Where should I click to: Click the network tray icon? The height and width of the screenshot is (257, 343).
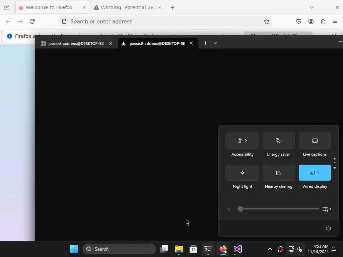click(291, 249)
